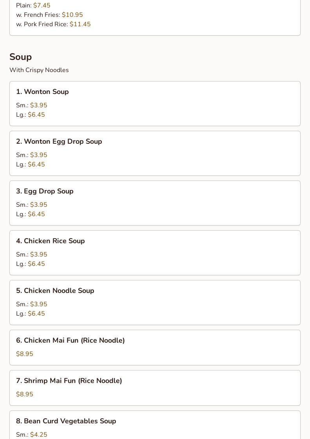The height and width of the screenshot is (439, 310).
Task: Choose the w. French Fries $10.95 option
Action: (x=49, y=15)
